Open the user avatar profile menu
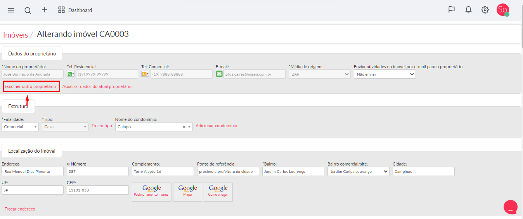The image size is (523, 219). click(503, 10)
